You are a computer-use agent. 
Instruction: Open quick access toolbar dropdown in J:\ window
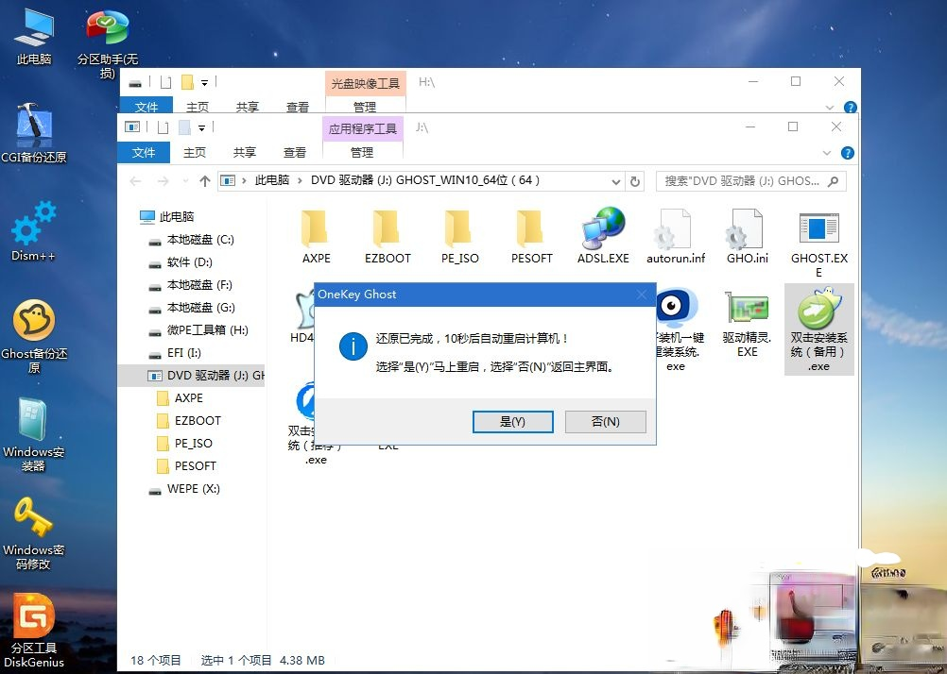point(201,128)
